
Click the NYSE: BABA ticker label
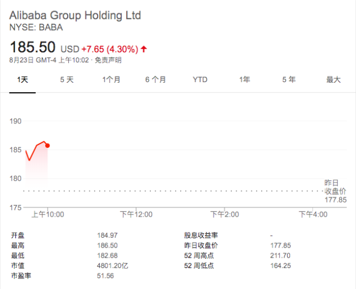click(x=36, y=27)
